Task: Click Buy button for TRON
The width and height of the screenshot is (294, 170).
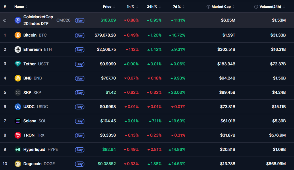Action: pos(80,135)
